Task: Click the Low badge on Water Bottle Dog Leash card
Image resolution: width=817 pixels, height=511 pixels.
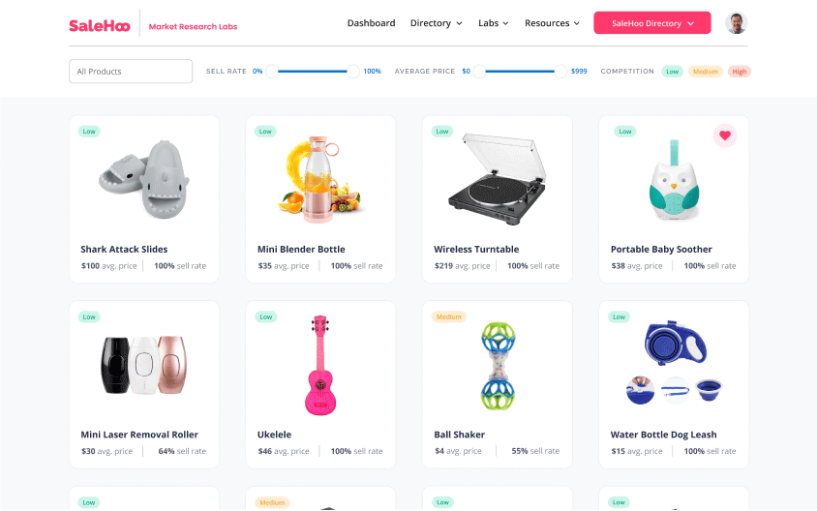Action: click(x=619, y=316)
